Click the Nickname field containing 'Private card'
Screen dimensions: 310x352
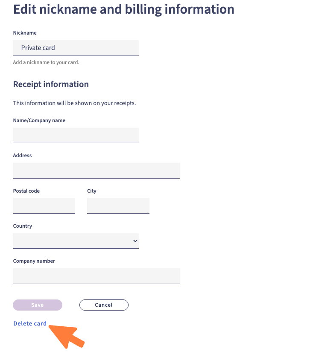76,48
